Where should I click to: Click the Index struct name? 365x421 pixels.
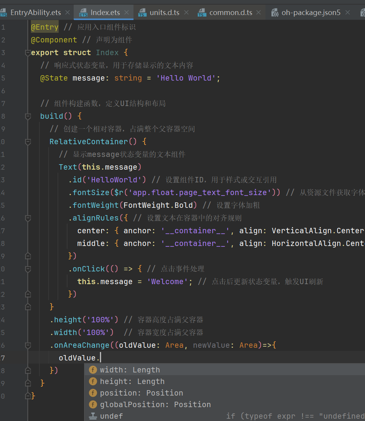[x=107, y=52]
